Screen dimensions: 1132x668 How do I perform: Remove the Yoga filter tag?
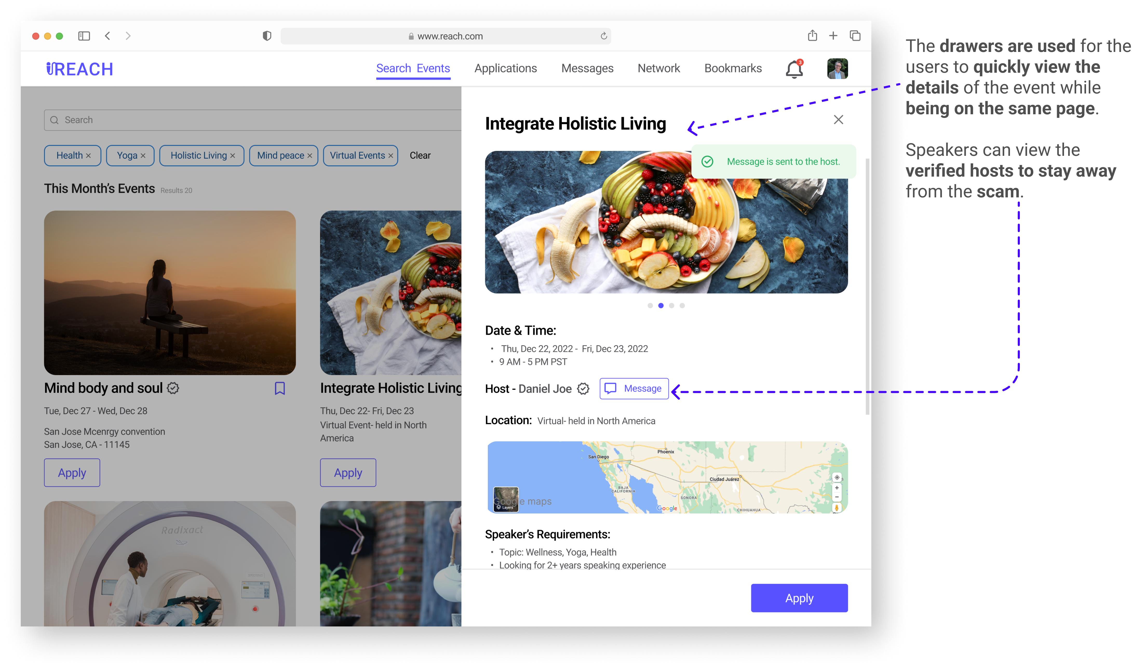coord(143,156)
